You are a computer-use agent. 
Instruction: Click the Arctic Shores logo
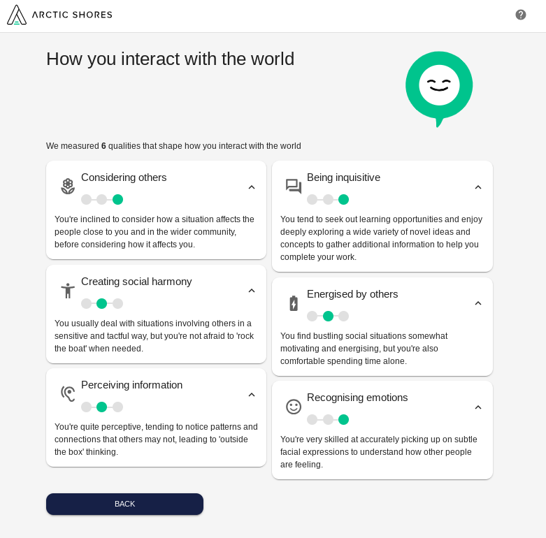pos(59,15)
